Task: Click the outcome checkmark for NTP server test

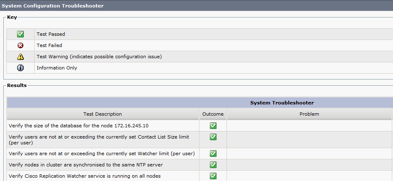Action: pos(213,165)
